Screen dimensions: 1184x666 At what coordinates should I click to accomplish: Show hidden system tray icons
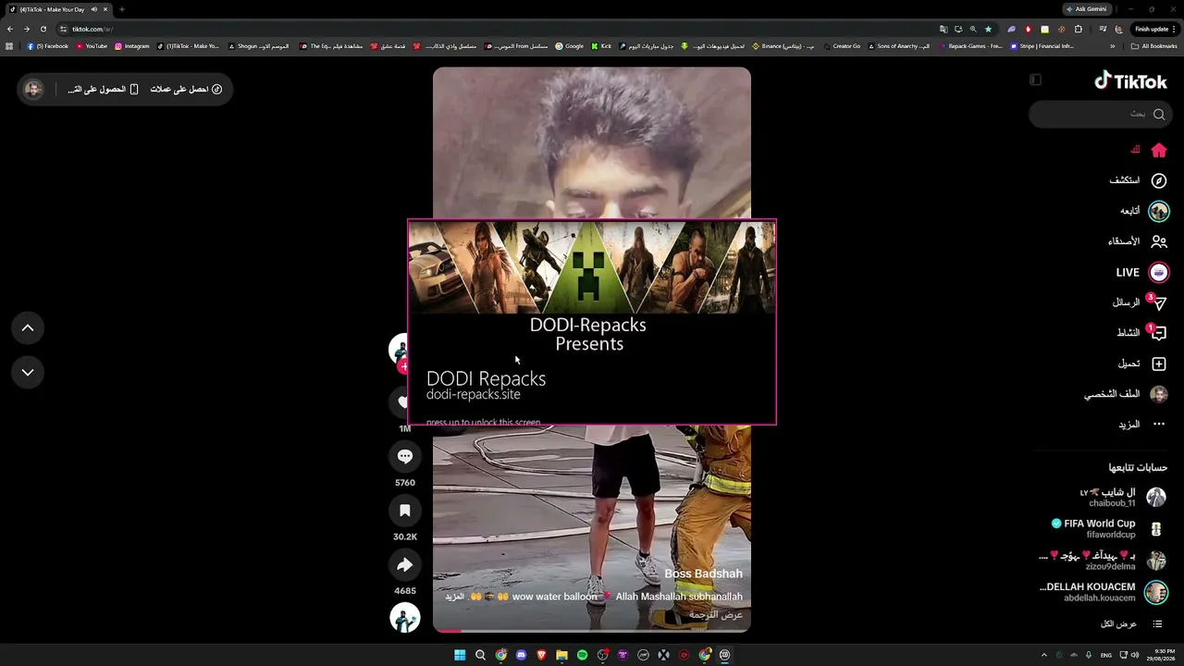point(1044,655)
